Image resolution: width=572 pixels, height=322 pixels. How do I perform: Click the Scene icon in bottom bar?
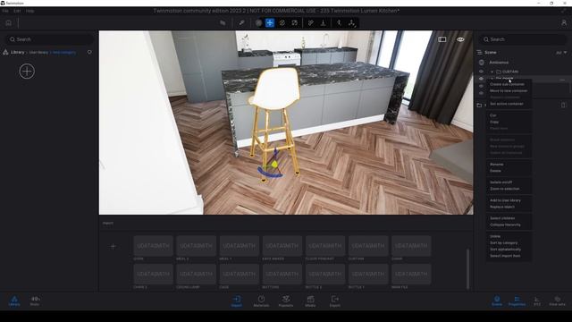pyautogui.click(x=497, y=301)
